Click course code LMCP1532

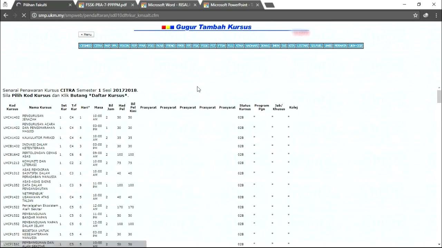coord(12,216)
